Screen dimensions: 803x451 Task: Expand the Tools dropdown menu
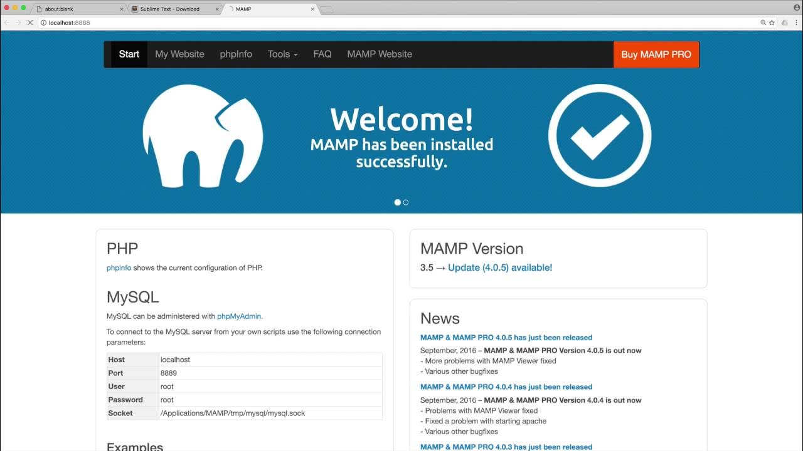[282, 54]
